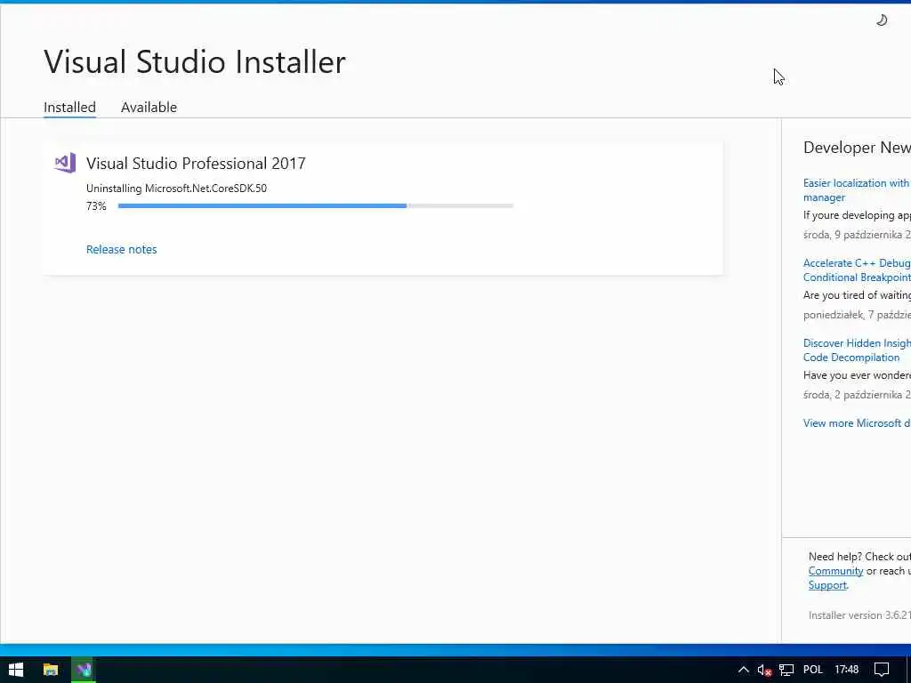Screen dimensions: 911x683
Task: Click 'If youre developing' article summary
Action: pos(857,215)
